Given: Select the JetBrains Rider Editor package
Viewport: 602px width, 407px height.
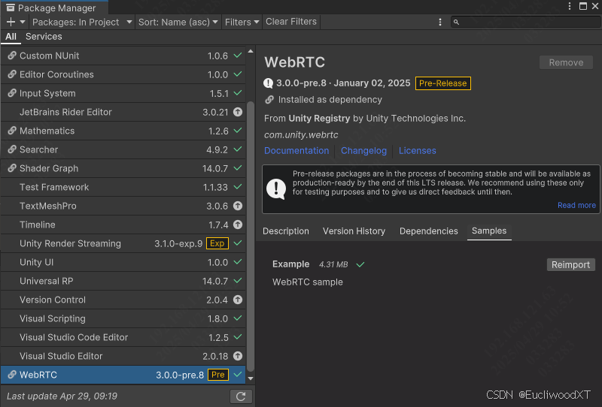Looking at the screenshot, I should coord(123,112).
